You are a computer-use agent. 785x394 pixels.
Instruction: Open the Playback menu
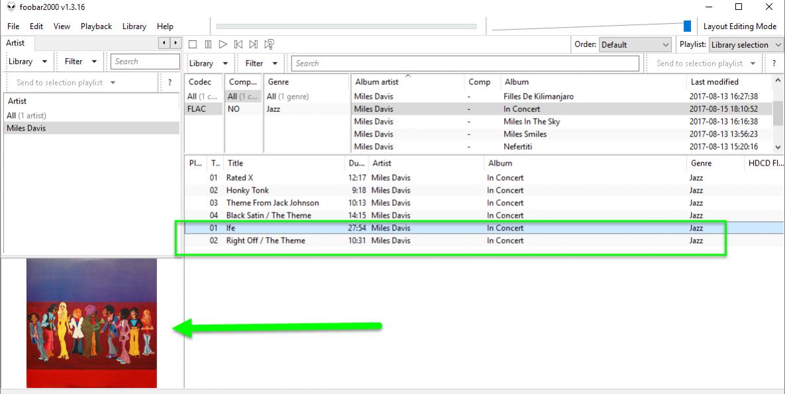click(96, 26)
